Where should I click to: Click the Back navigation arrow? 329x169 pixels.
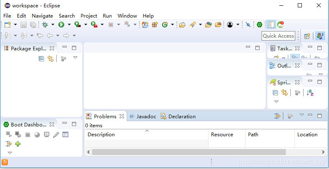pos(49,36)
